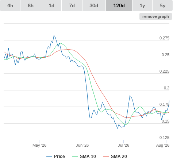The height and width of the screenshot is (166, 173).
Task: Click the Aug '26 axis label
Action: tap(163, 145)
